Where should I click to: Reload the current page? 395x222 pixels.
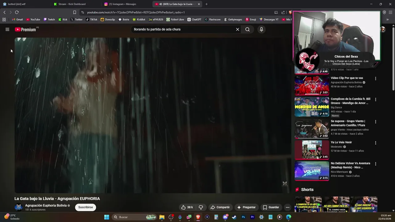(x=17, y=12)
